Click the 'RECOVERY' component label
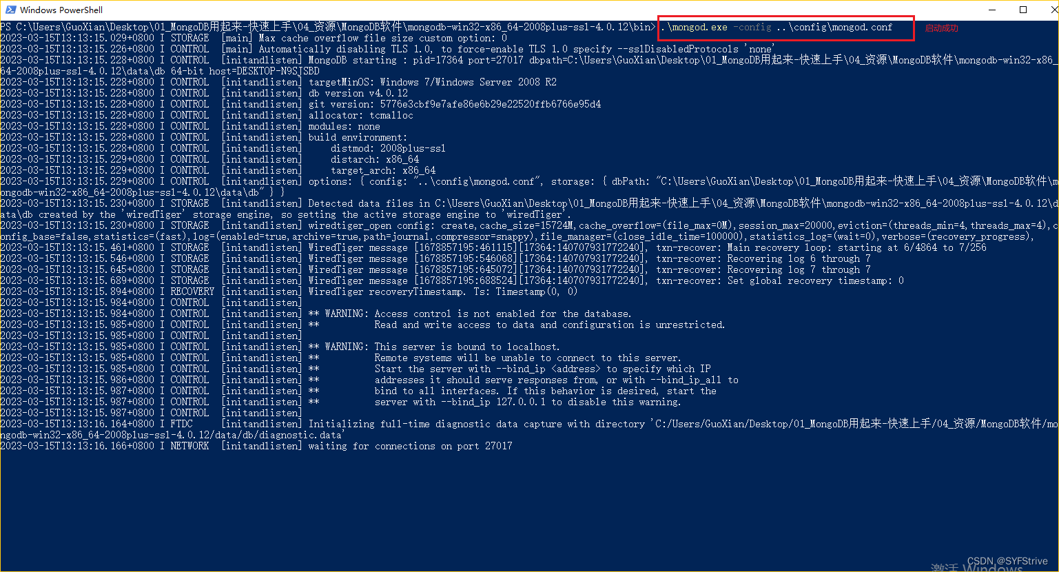 click(x=193, y=292)
